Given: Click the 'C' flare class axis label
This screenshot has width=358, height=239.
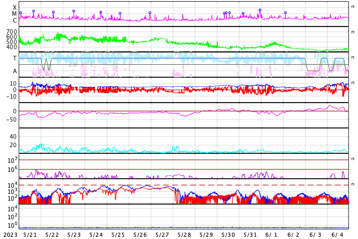Looking at the screenshot, I should (x=15, y=20).
